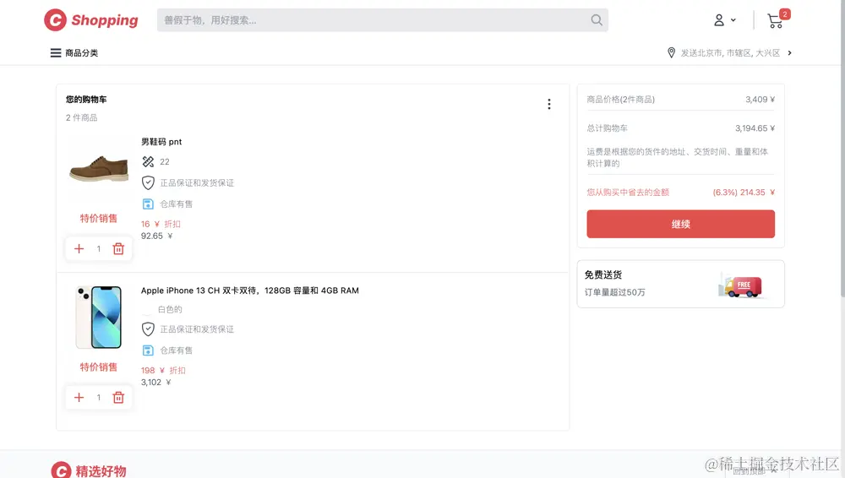845x478 pixels.
Task: Open the brown shoe product image
Action: 99,168
